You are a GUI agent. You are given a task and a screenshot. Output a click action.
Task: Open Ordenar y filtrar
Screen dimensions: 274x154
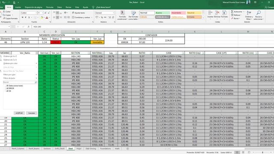tap(249, 15)
